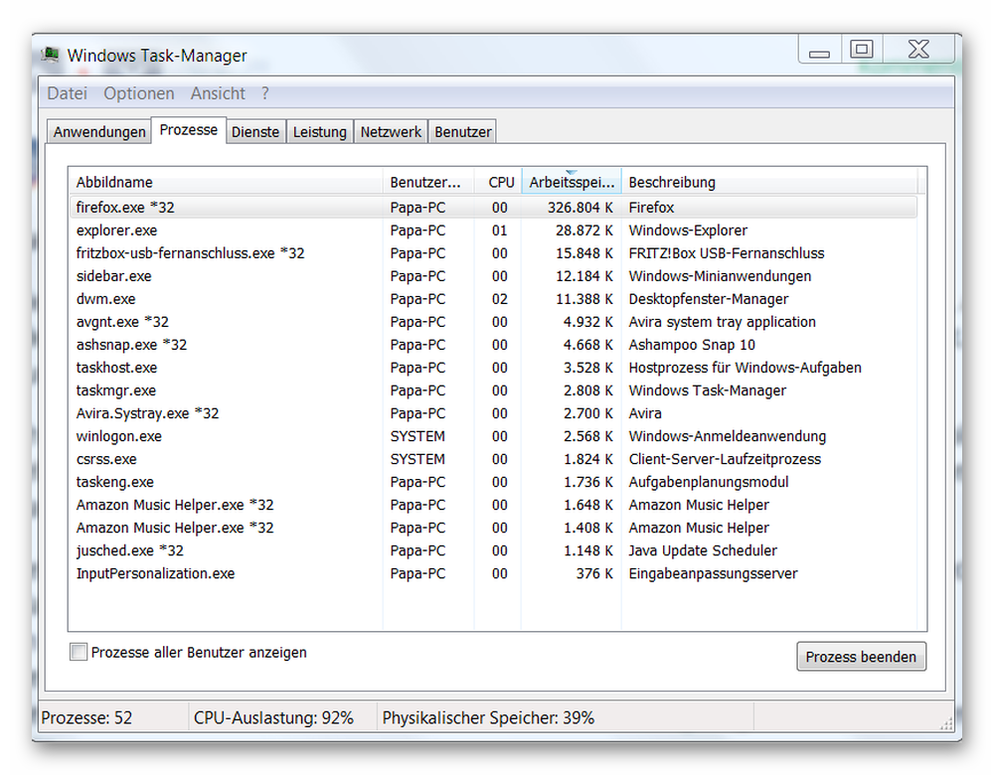Open the Datei menu

[67, 93]
